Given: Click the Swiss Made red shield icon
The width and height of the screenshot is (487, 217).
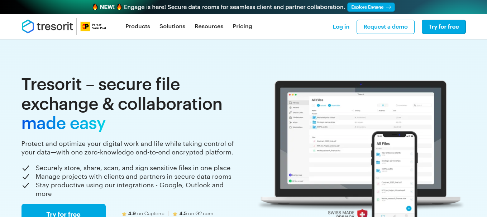Looking at the screenshot, I should 362,213.
